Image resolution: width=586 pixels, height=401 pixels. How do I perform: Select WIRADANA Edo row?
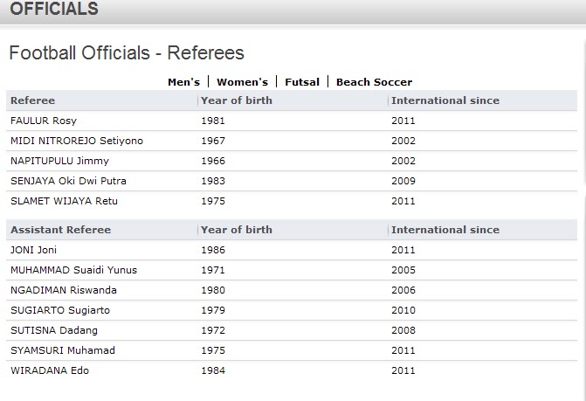pos(292,370)
